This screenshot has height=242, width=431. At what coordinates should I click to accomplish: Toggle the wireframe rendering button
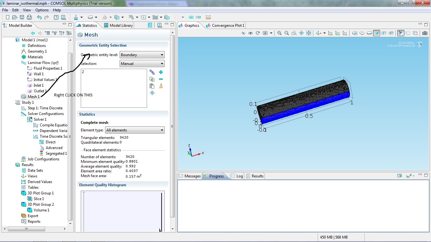point(415,33)
